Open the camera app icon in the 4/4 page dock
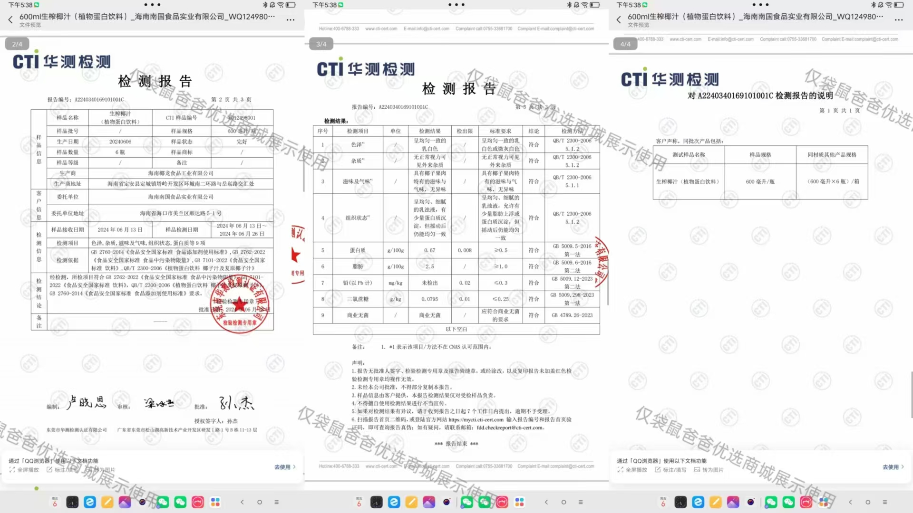913x513 pixels. (x=750, y=502)
